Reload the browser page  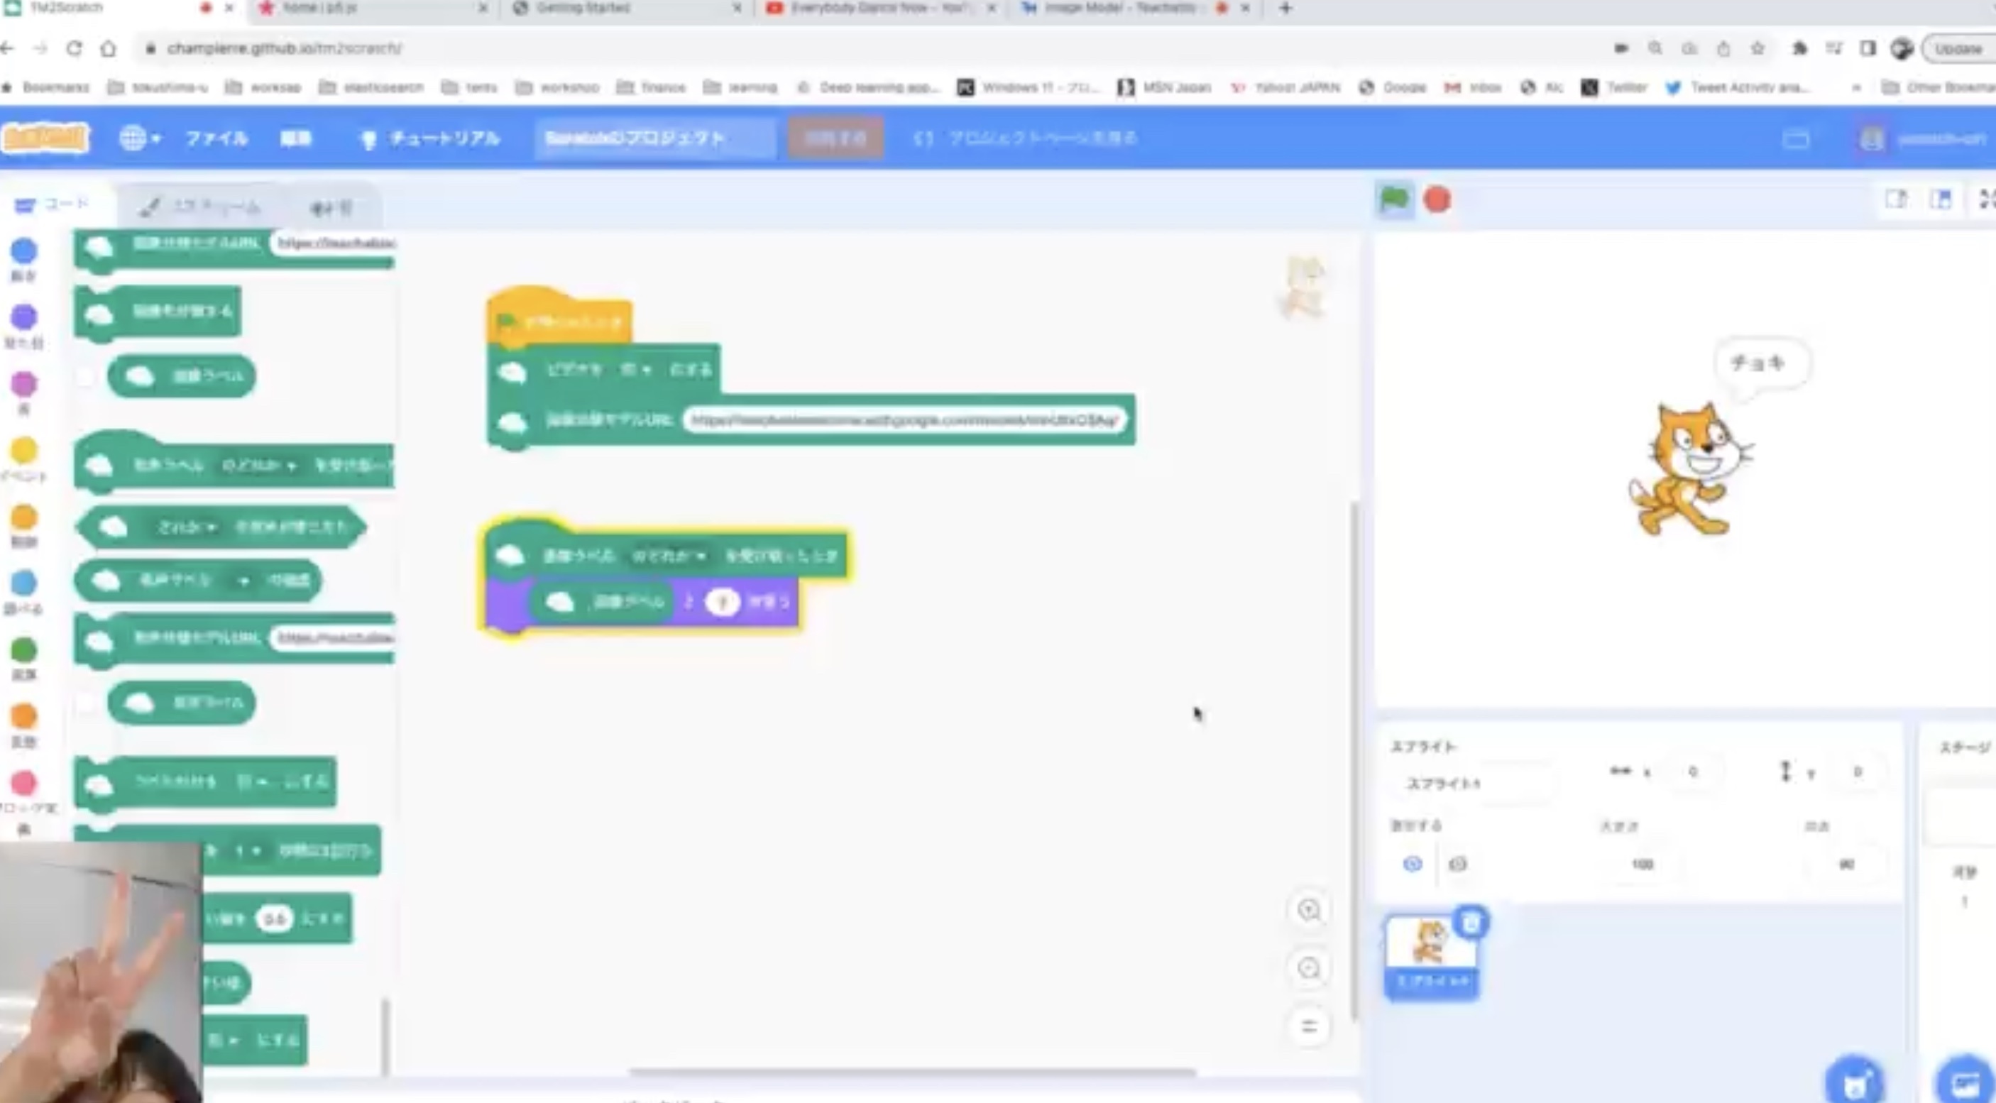pyautogui.click(x=75, y=48)
